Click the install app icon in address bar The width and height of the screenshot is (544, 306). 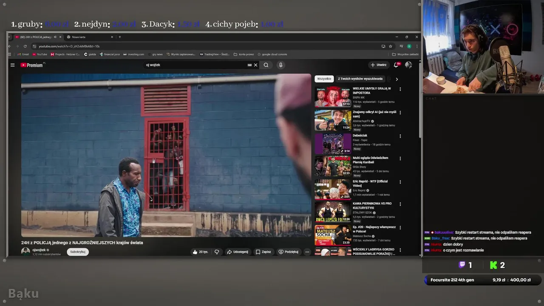383,46
